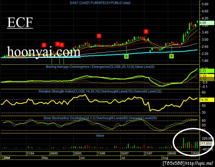The image size is (215, 167).
Task: Click the 3.00 price axis value
Action: pos(205,40)
